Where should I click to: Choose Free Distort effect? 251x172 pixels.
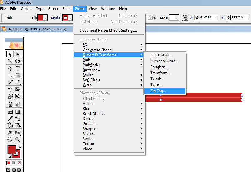[x=165, y=55]
